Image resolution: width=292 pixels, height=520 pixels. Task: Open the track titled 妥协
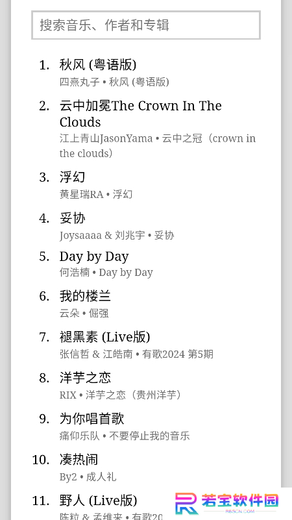[x=72, y=218]
